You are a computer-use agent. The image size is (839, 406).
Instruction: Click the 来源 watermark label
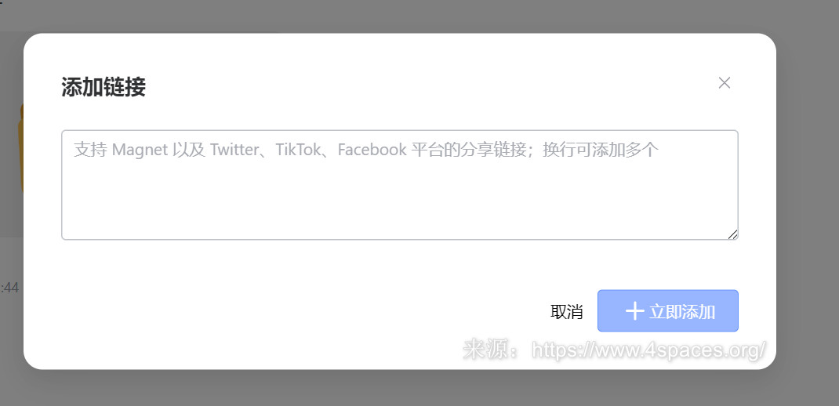(483, 350)
